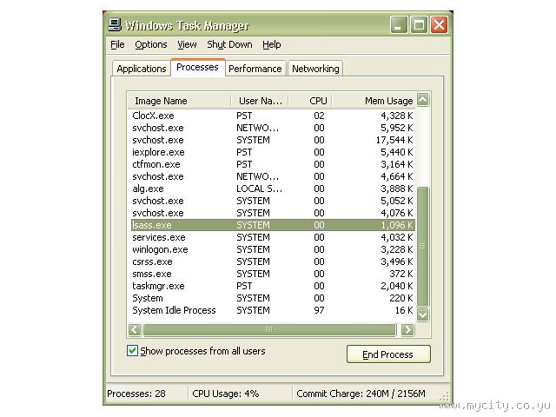The height and width of the screenshot is (417, 556).
Task: Select svchost.exe using 4,076 K
Action: (272, 213)
